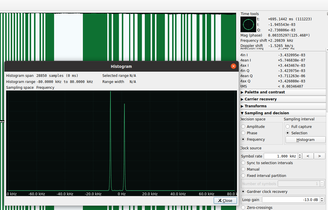Enable Sync to selection intervals

click(x=243, y=163)
